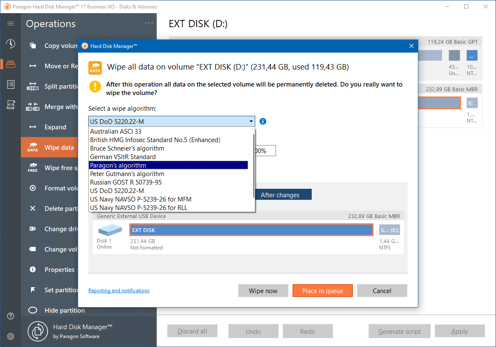Image resolution: width=496 pixels, height=347 pixels.
Task: Click the Format volume icon
Action: [33, 188]
